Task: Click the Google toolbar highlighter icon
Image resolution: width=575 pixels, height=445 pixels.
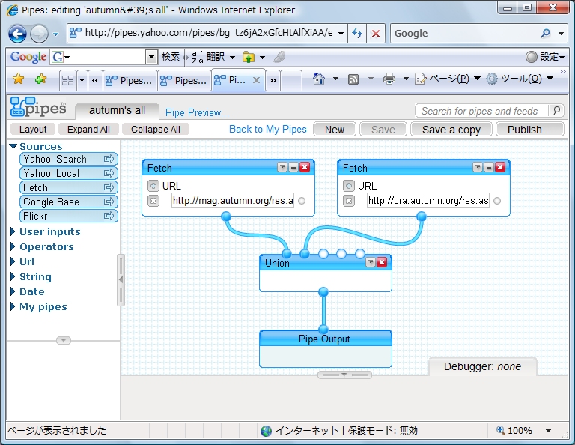Action: click(x=279, y=57)
